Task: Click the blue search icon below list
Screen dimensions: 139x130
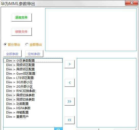Action: point(58,129)
